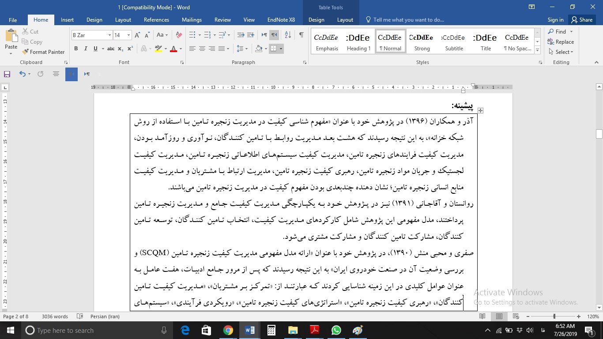603x339 pixels.
Task: Open the font name dropdown showing B Zar
Action: (109, 34)
